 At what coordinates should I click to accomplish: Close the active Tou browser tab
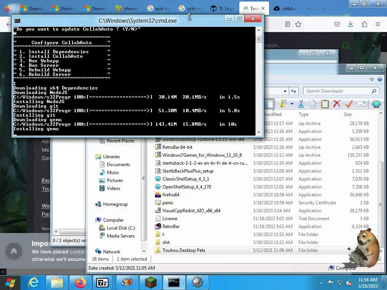[x=263, y=8]
